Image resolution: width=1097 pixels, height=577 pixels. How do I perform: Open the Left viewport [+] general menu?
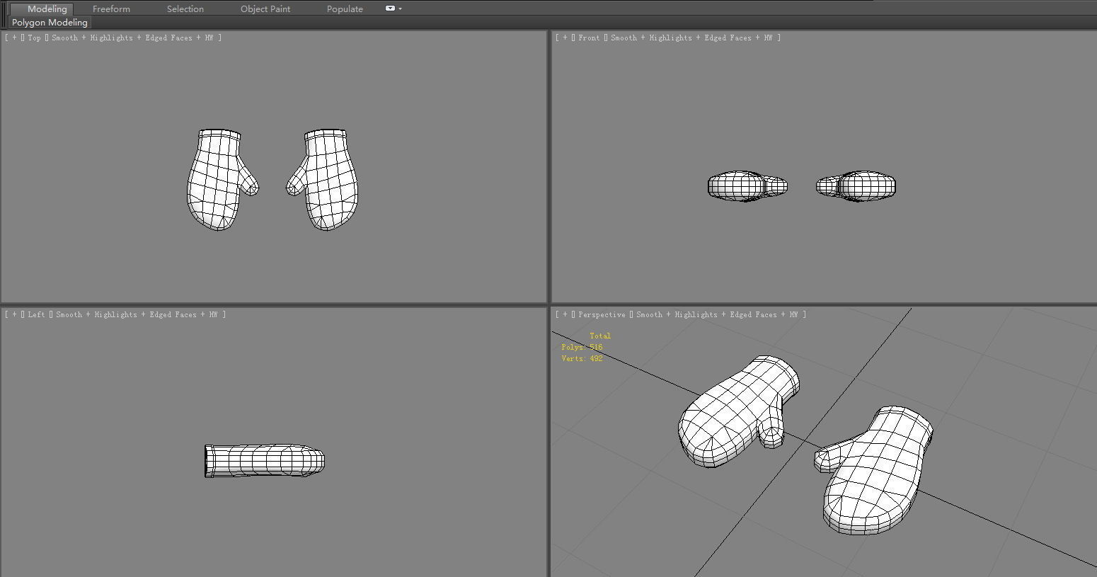tap(14, 314)
